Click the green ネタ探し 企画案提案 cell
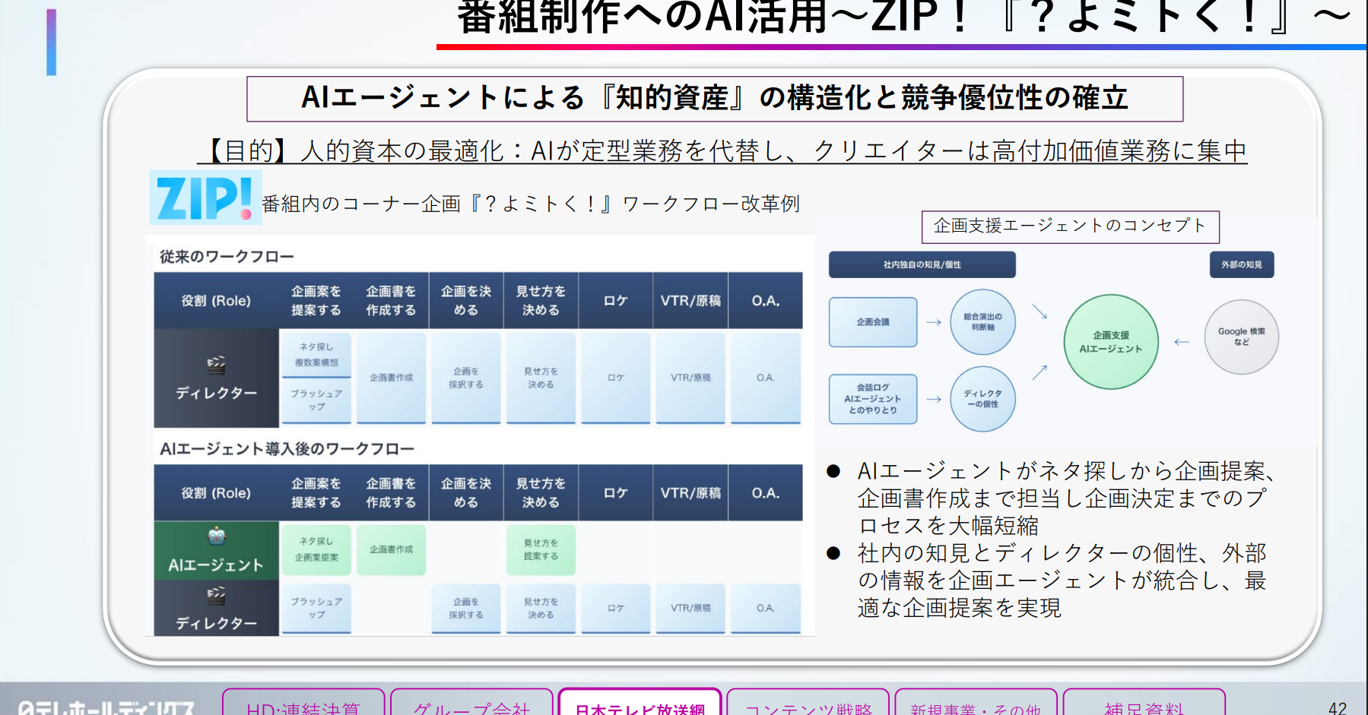1368x715 pixels. [x=316, y=549]
